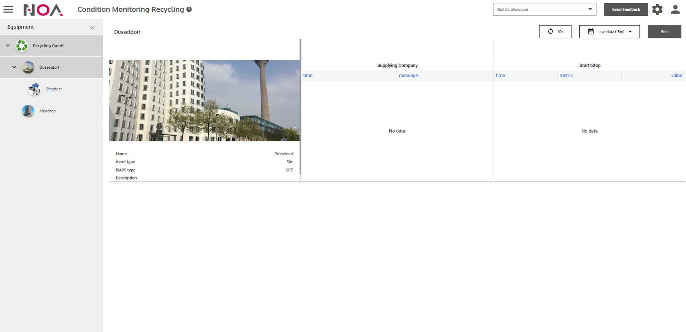Click the Düsseldorf site photo
The width and height of the screenshot is (686, 332).
coord(204,101)
